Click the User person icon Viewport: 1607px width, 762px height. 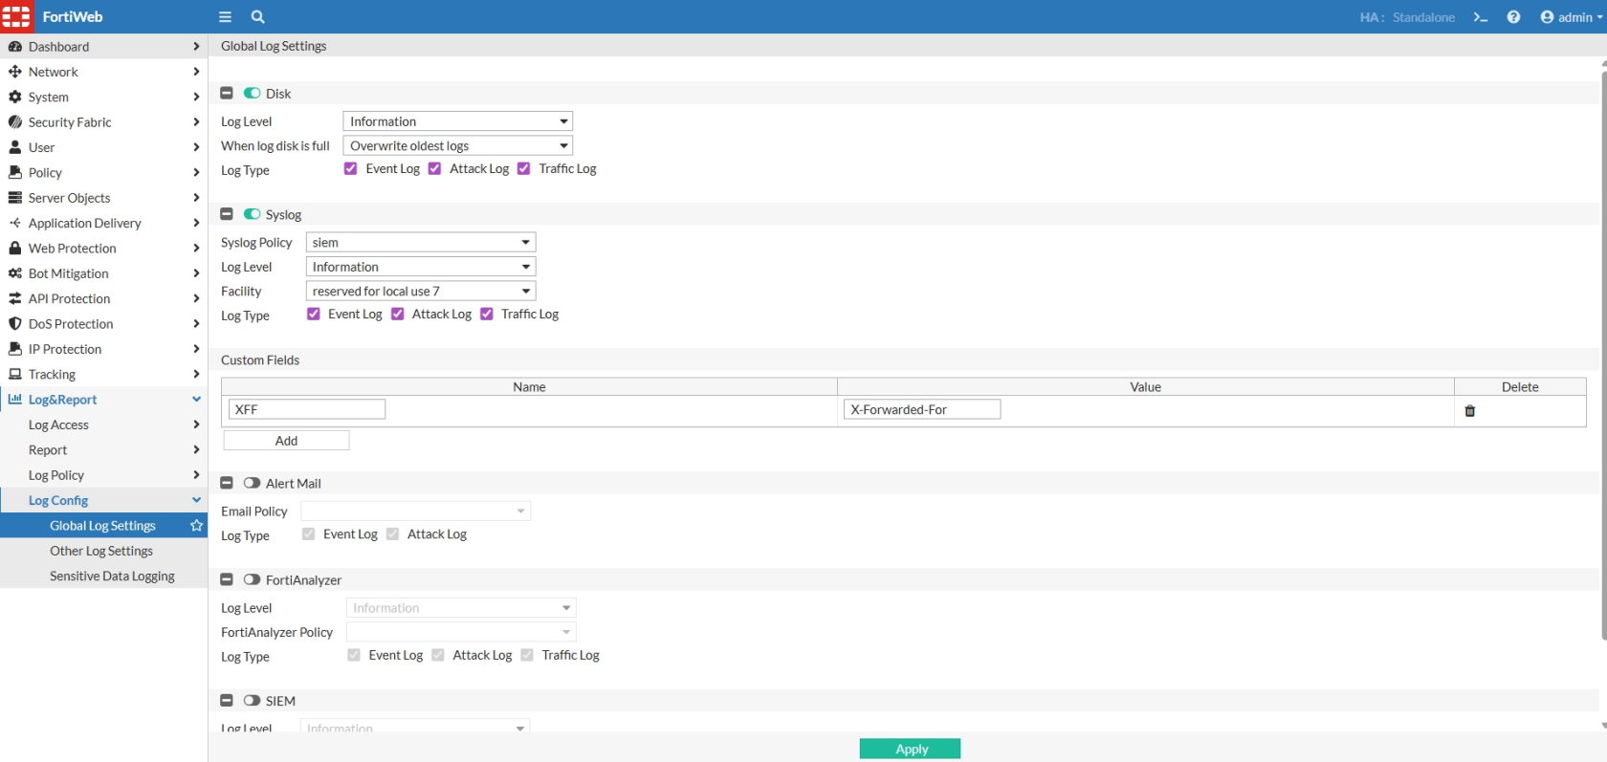click(x=15, y=147)
